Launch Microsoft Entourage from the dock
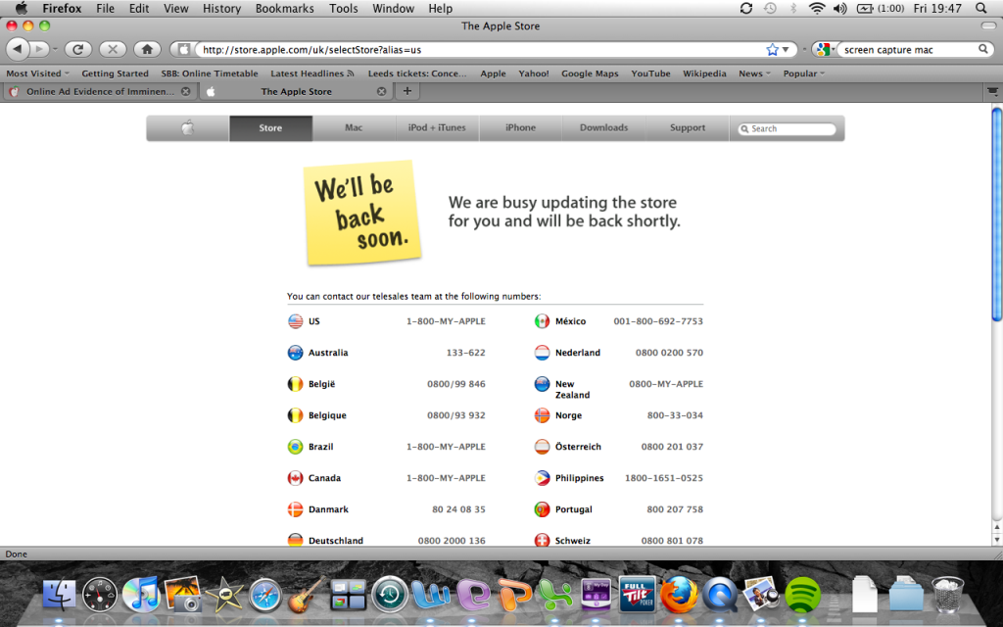Viewport: 1003px width, 627px height. click(x=472, y=595)
